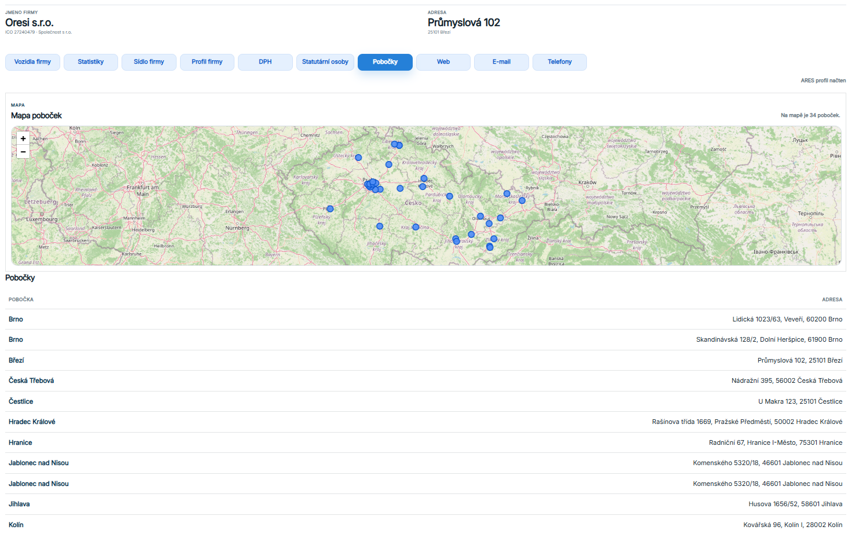Click the POBOČKA column header
Viewport: 859px width, 534px height.
21,299
